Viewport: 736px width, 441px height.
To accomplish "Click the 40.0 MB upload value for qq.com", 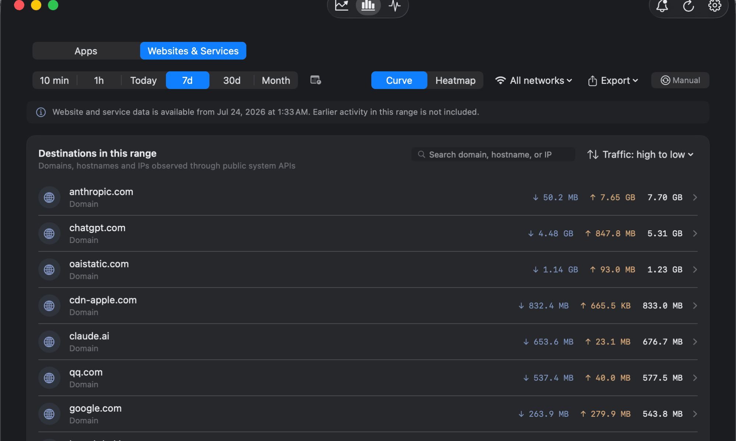I will 608,378.
